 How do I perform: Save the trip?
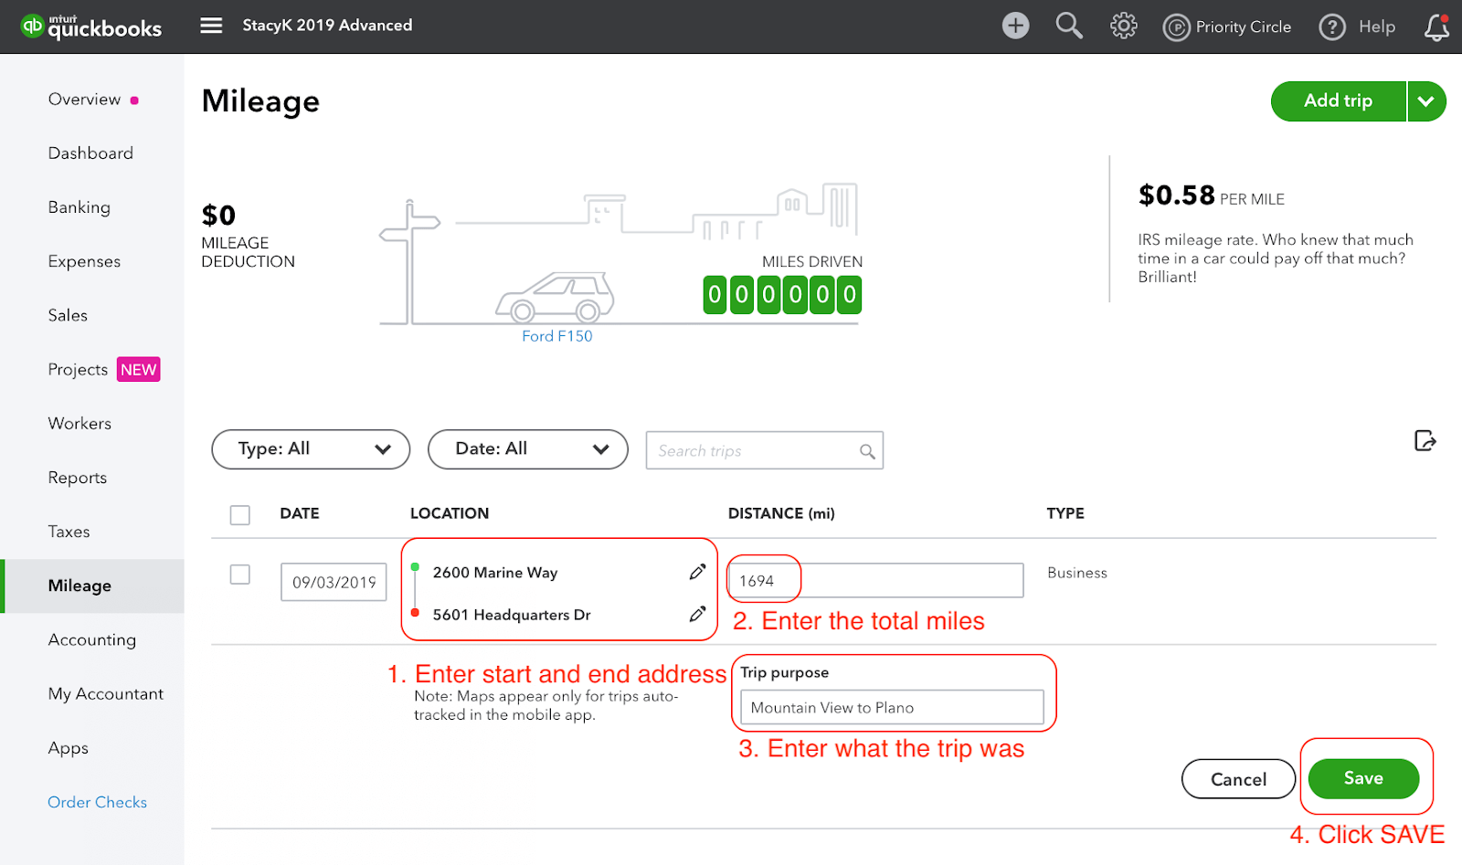[1363, 778]
